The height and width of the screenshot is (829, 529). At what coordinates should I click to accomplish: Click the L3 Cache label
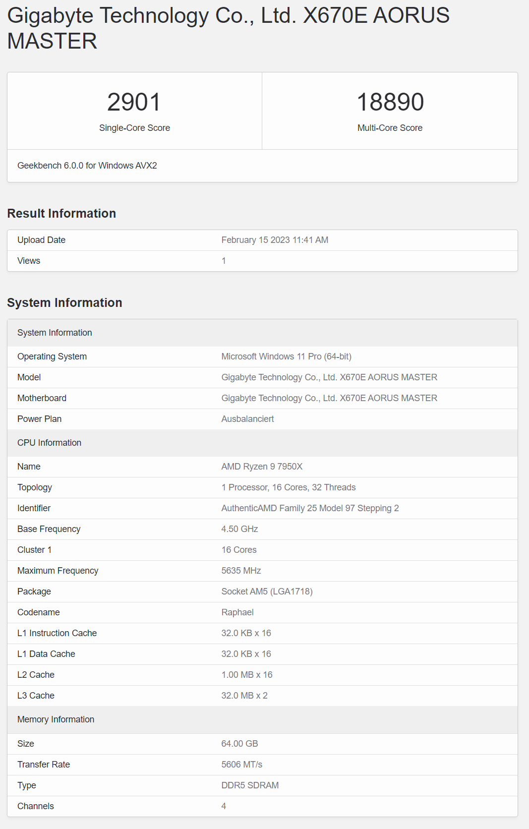pyautogui.click(x=36, y=696)
